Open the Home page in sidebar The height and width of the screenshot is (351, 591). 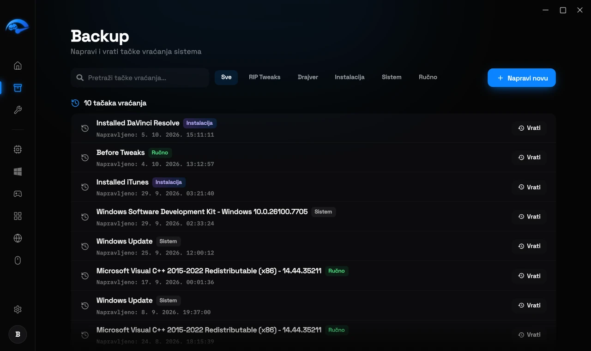[x=18, y=66]
